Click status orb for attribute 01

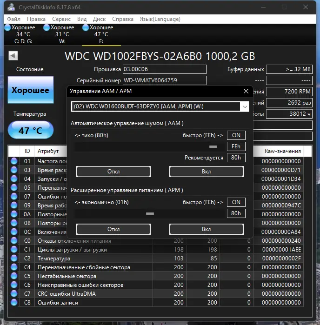click(x=14, y=161)
